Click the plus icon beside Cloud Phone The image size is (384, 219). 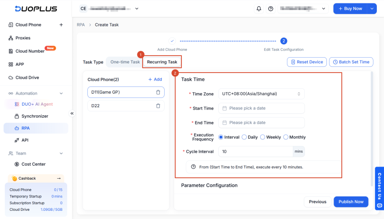pyautogui.click(x=61, y=25)
